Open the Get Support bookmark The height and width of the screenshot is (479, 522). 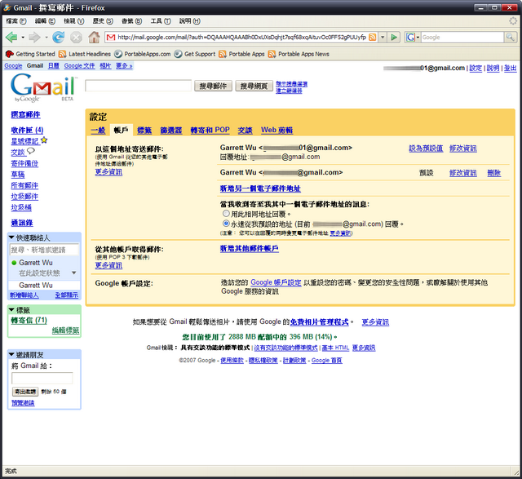click(x=195, y=54)
